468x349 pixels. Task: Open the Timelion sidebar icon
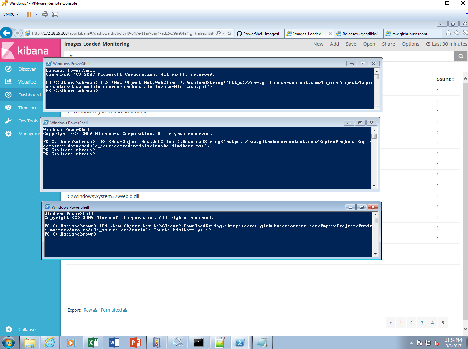click(9, 108)
